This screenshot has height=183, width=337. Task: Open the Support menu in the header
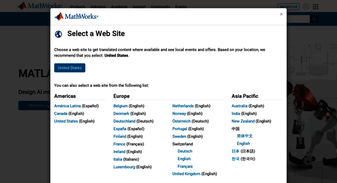(139, 7)
